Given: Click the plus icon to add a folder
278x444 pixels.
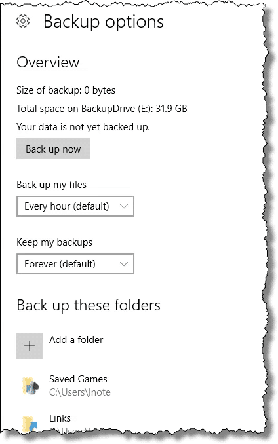Looking at the screenshot, I should tap(30, 346).
